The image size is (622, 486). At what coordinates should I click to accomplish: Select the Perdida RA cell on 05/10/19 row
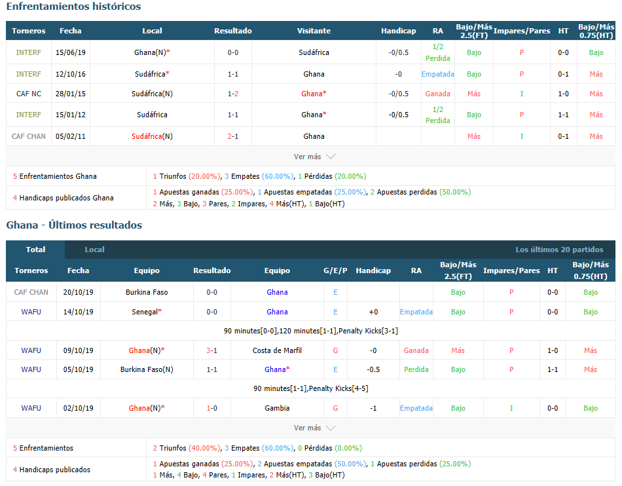[x=416, y=370]
